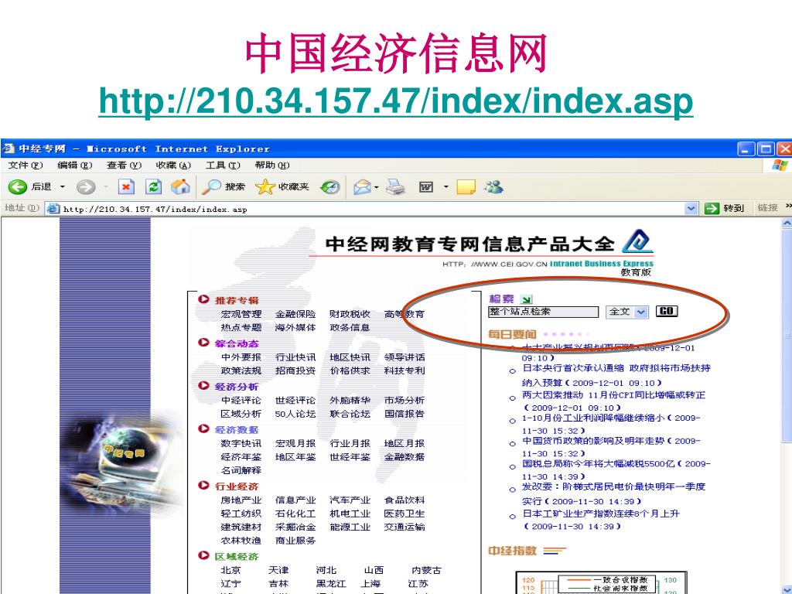This screenshot has height=594, width=792.
Task: Open the 帮助(H) menu
Action: 272,166
